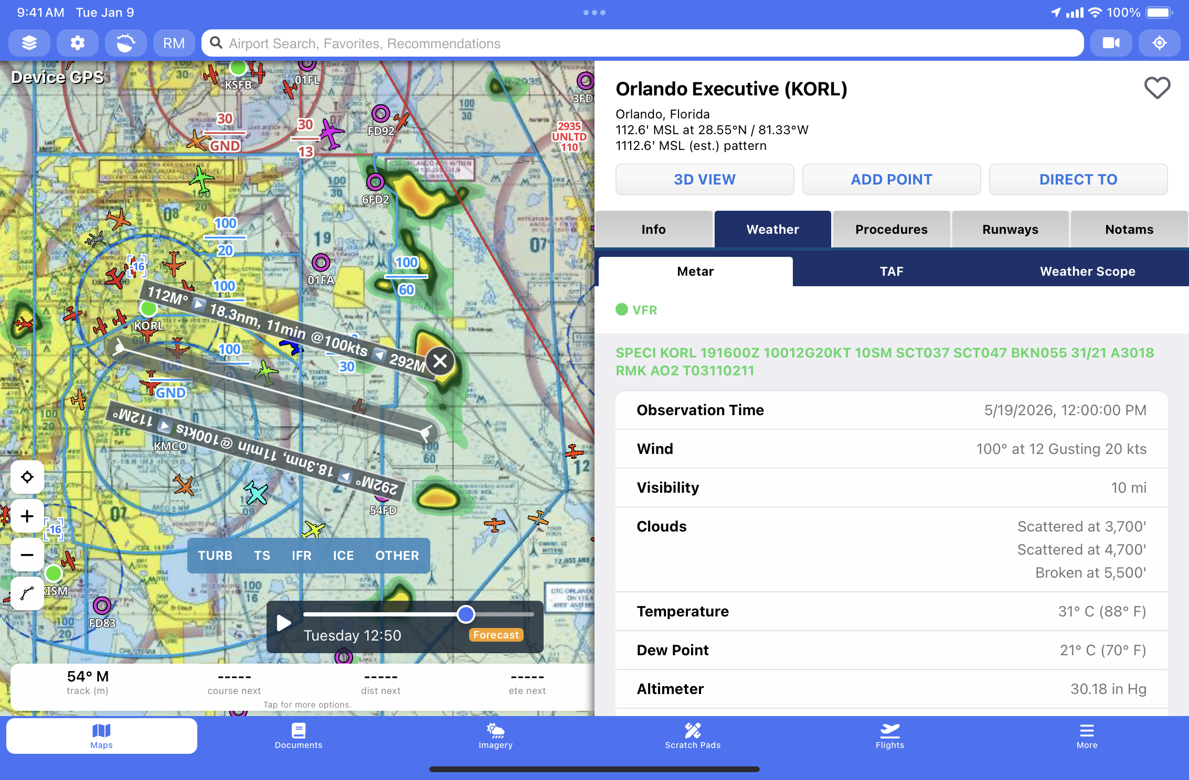Screen dimensions: 1189x780
Task: Tap the Altimeter 30.18 in Hg row
Action: click(891, 689)
